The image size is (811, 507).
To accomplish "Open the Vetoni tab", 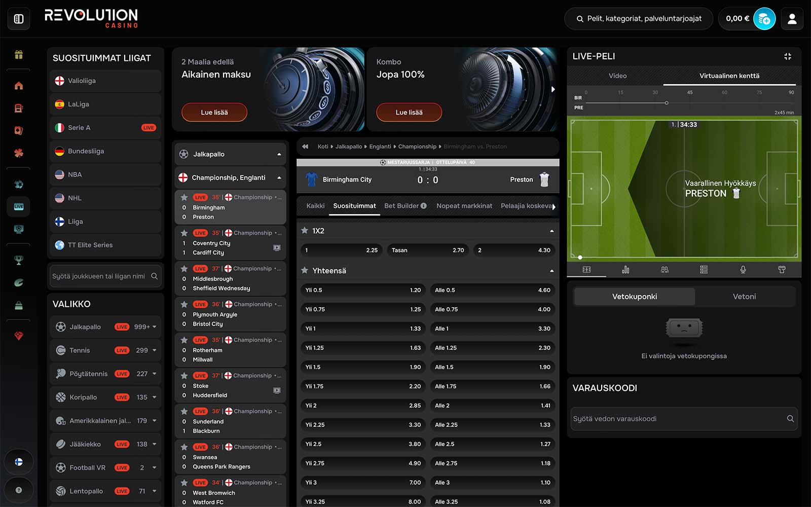I will 744,297.
